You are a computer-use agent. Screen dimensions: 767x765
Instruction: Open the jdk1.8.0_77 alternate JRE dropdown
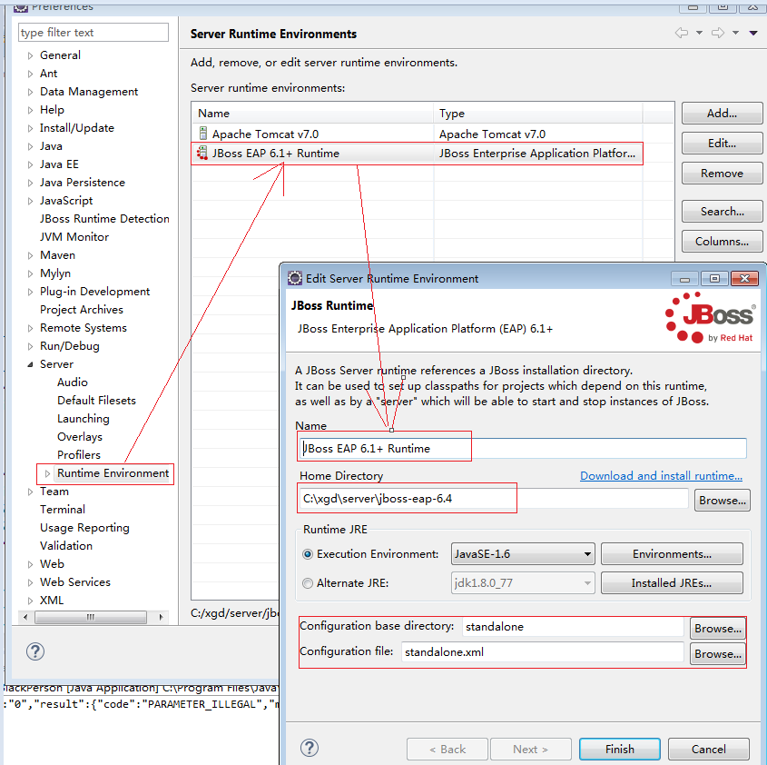523,582
